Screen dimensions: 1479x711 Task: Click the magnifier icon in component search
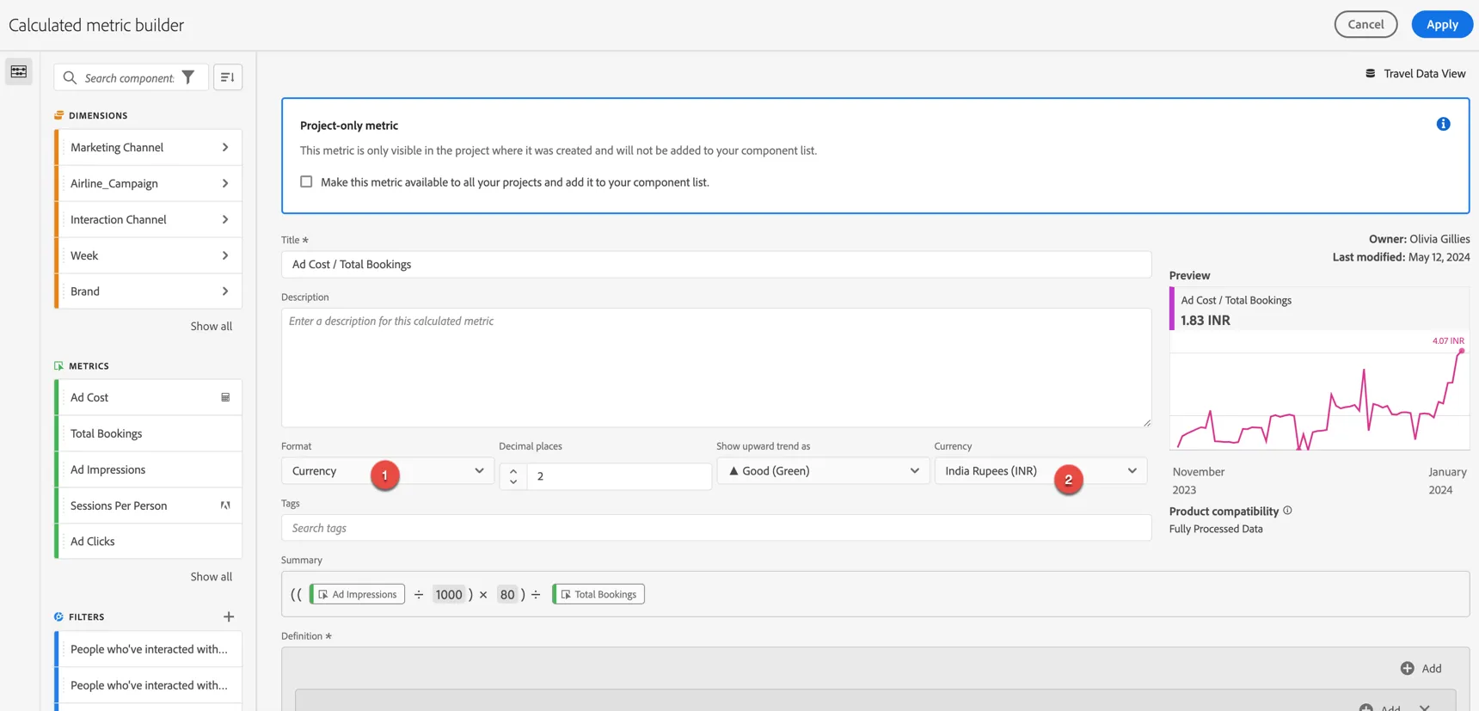(70, 77)
